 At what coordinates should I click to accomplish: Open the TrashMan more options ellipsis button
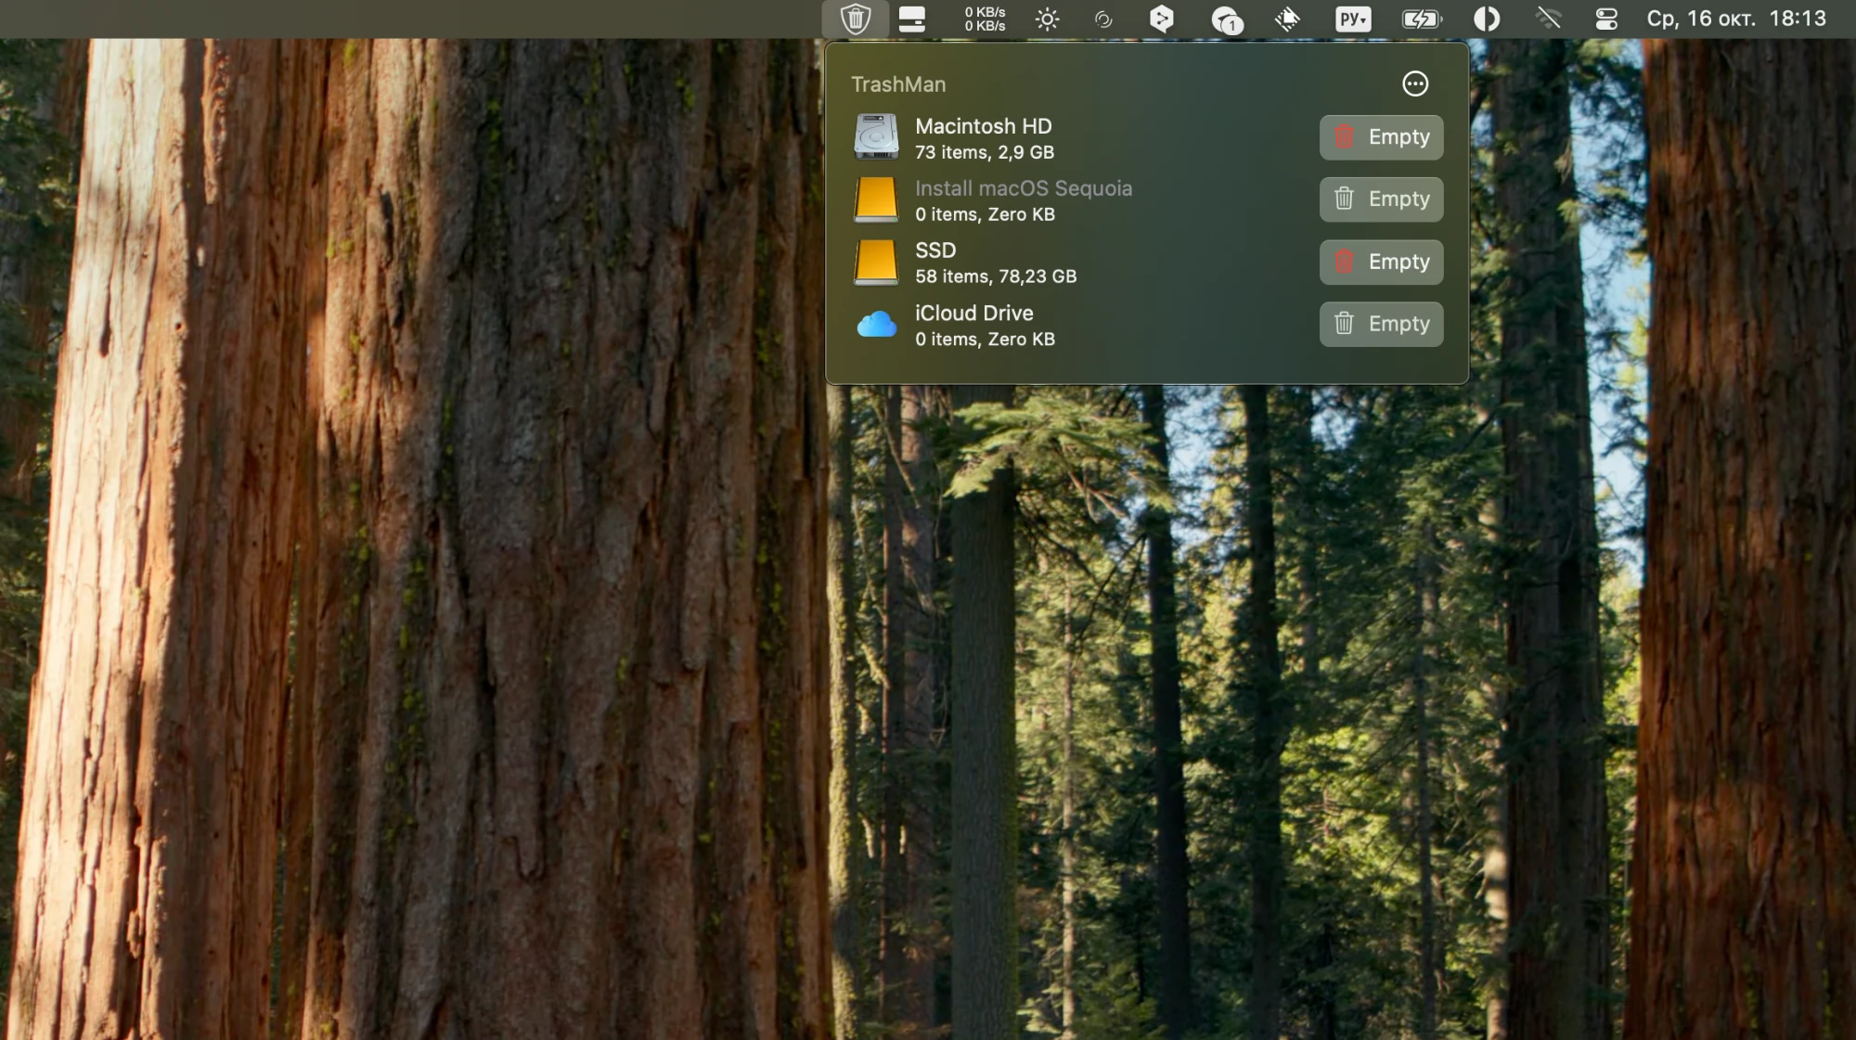(1414, 84)
